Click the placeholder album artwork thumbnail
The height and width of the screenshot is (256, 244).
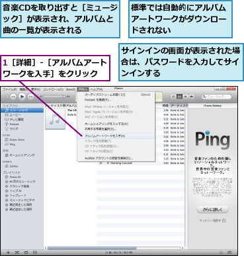[55, 119]
